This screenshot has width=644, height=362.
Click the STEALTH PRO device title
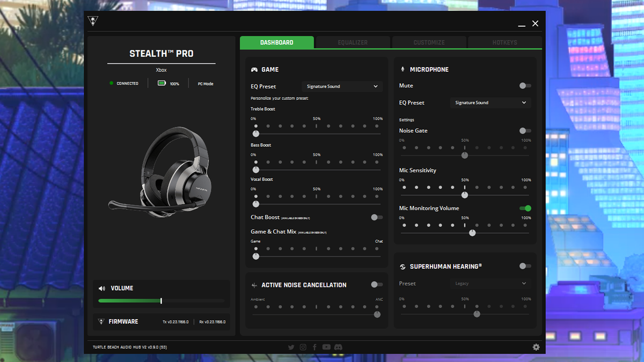162,54
